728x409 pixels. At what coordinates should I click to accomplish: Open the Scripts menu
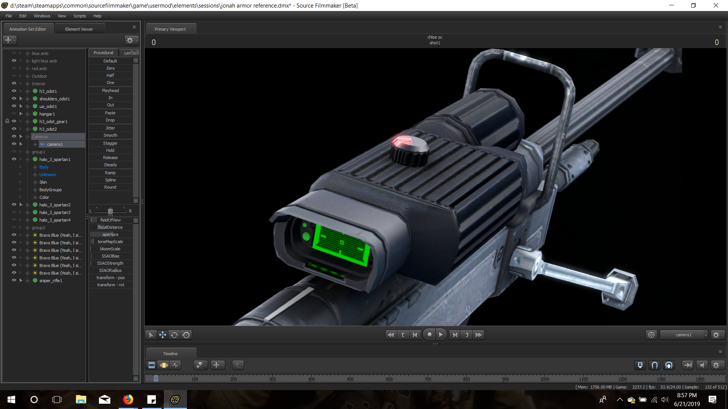coord(80,16)
